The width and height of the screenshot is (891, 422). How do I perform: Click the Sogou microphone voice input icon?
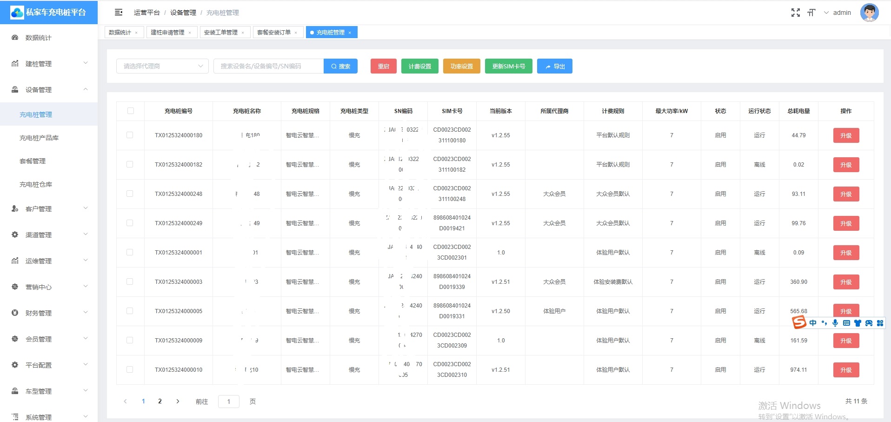click(x=835, y=323)
